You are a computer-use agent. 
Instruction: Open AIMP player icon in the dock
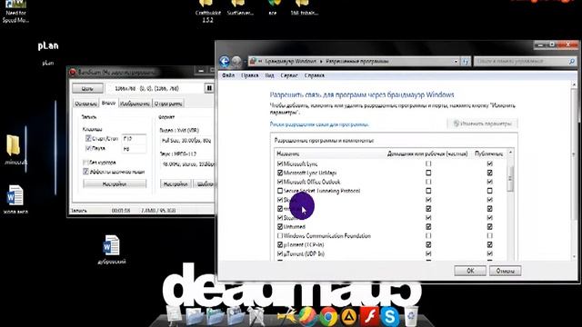click(349, 317)
